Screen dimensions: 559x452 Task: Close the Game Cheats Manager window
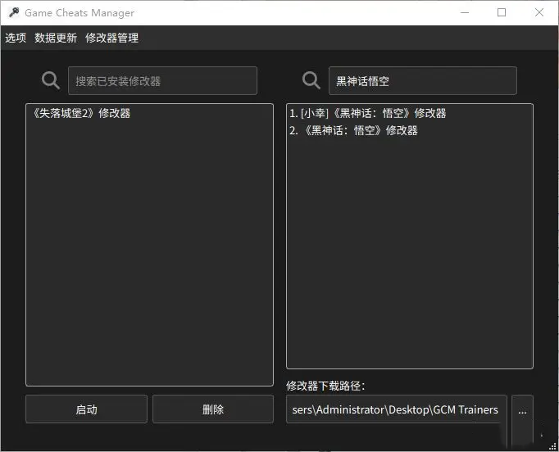click(539, 13)
